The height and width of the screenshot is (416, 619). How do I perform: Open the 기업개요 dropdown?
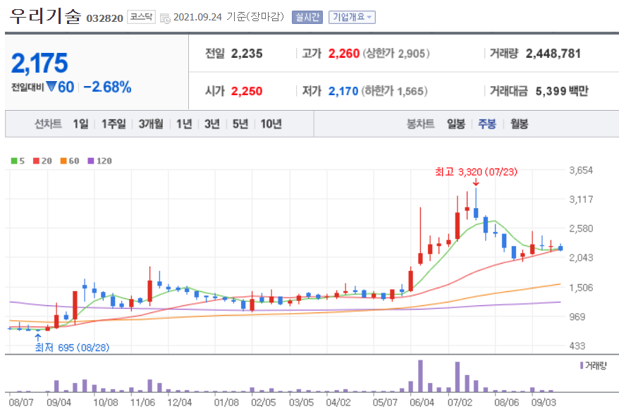(353, 16)
